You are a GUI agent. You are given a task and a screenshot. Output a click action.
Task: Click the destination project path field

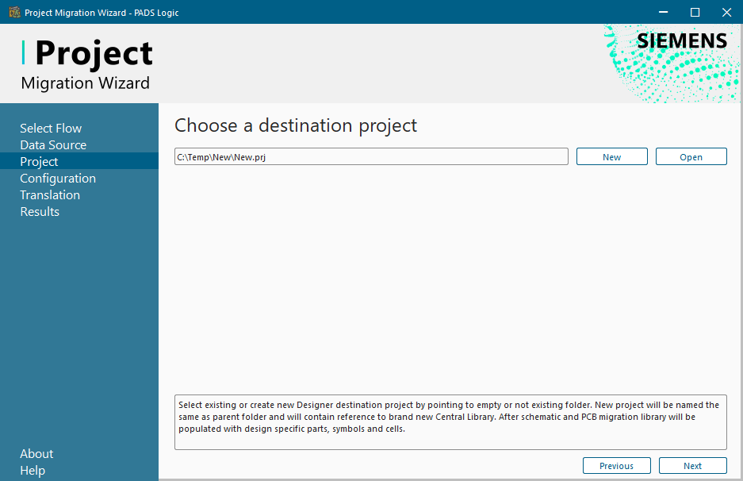(371, 157)
